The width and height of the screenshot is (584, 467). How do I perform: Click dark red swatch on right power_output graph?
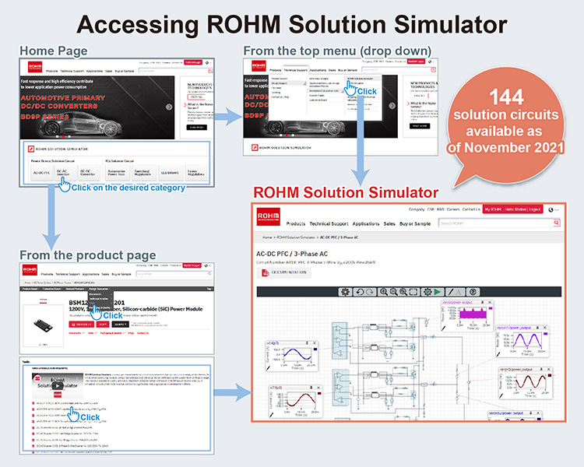[550, 375]
